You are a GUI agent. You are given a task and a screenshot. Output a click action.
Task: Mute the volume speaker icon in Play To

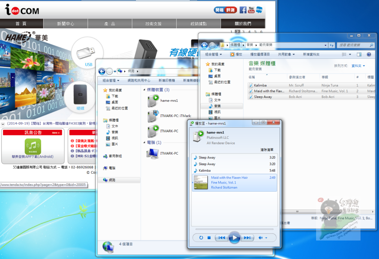[x=261, y=238]
